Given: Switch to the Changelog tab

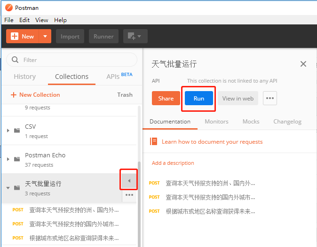Looking at the screenshot, I should (287, 122).
